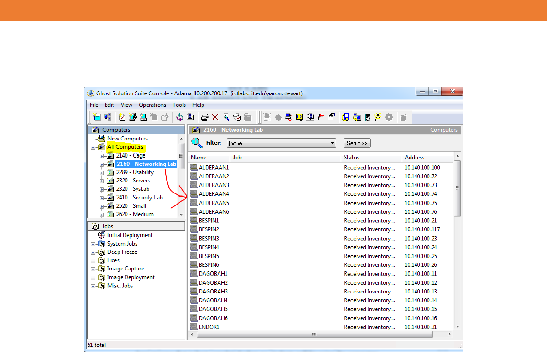This screenshot has height=352, width=547.
Task: Click the computer icon beside DAGOBAH1
Action: [193, 273]
